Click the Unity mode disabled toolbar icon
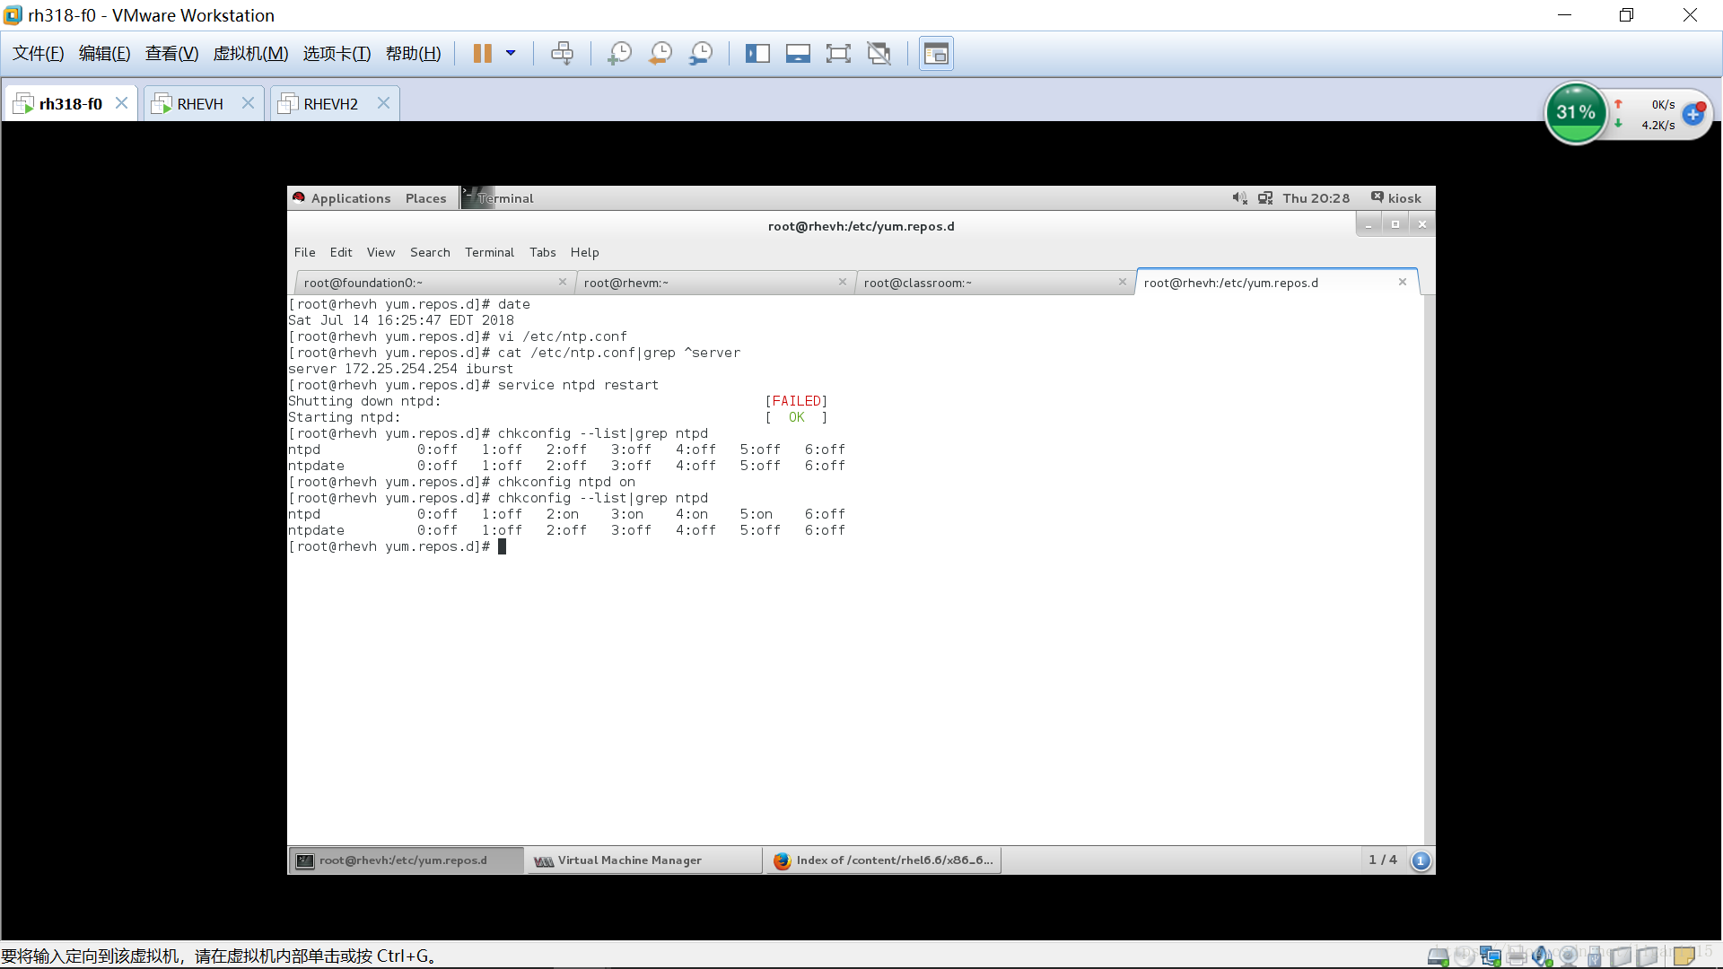This screenshot has width=1723, height=969. 879,54
